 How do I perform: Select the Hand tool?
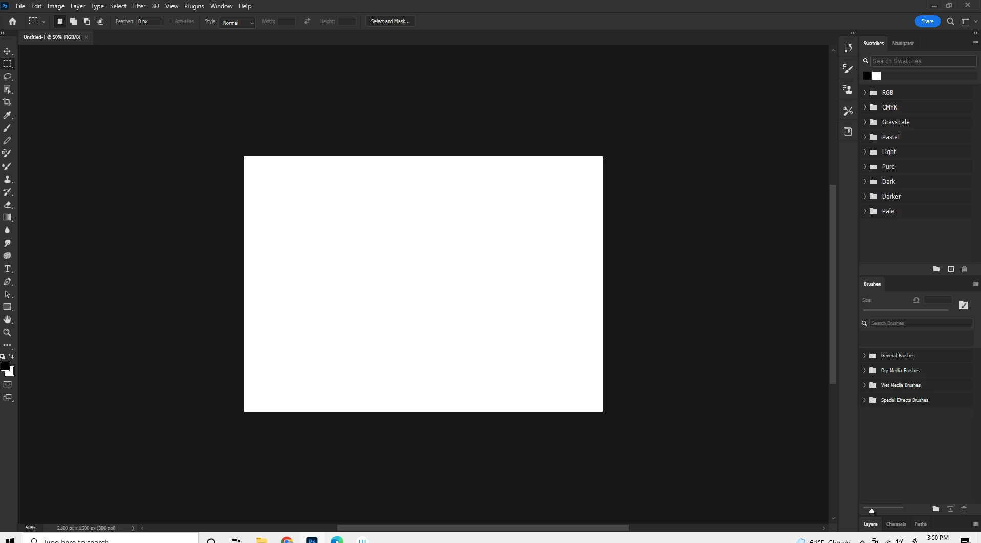click(x=7, y=320)
